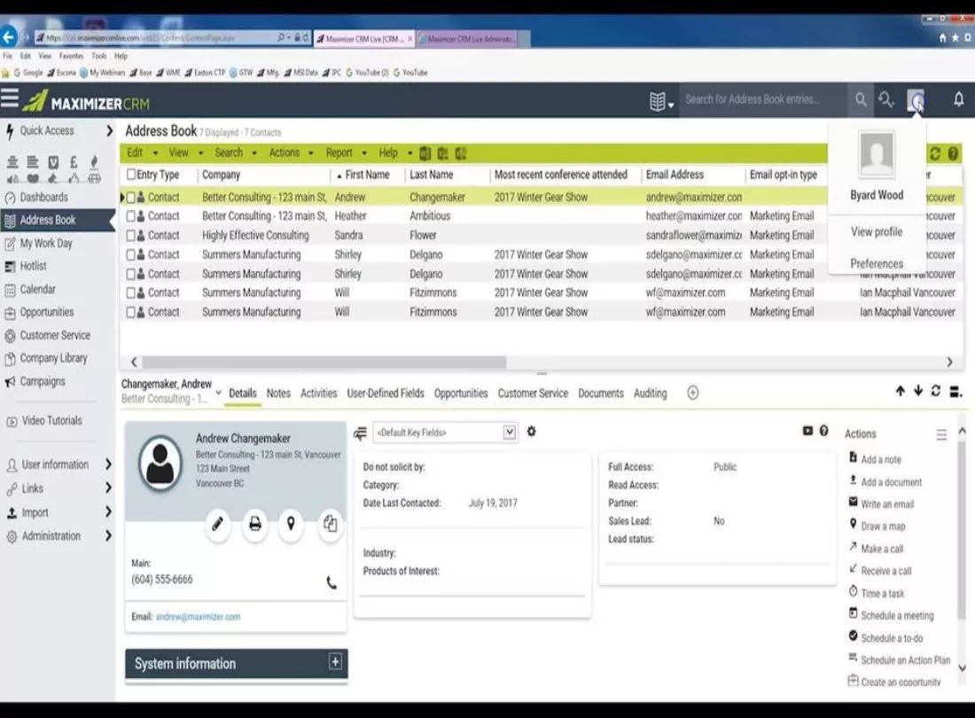Refresh the details pane
The image size is (975, 718).
tap(935, 390)
